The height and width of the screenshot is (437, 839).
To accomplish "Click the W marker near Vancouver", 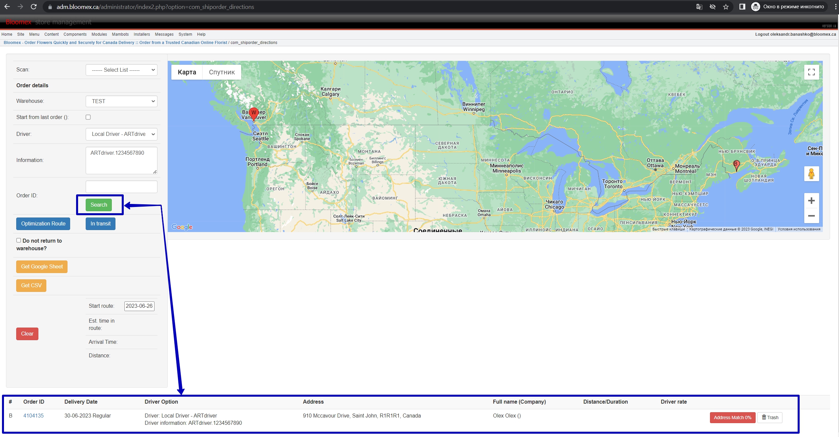I will tap(254, 114).
